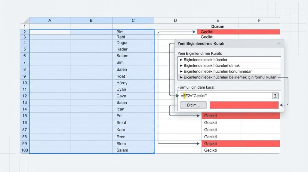Click the Durum header cell
Screen dimensions: 308x172
coord(218,26)
